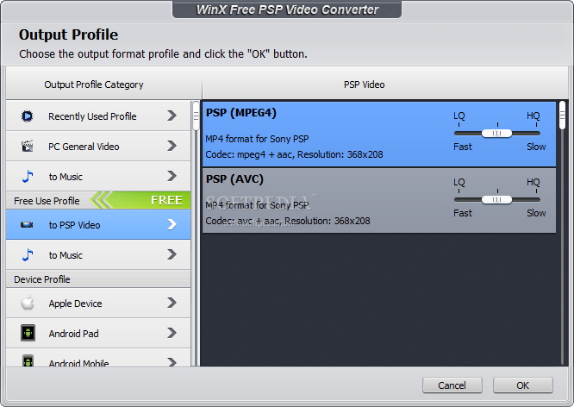Click the profile list scrollbar handle
Image resolution: width=574 pixels, height=407 pixels.
[562, 116]
